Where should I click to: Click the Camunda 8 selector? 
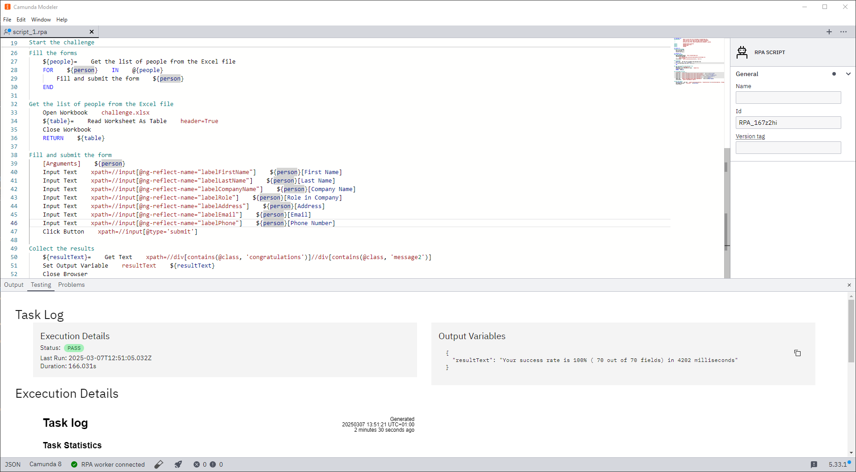click(x=45, y=464)
